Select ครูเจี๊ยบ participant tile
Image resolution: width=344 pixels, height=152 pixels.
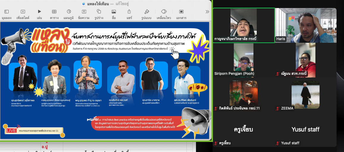244,129
